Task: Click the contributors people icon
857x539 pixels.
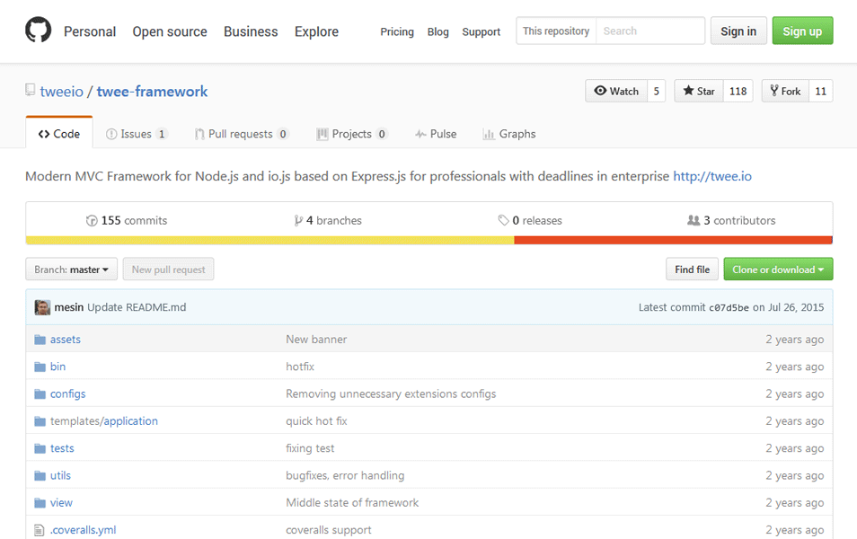Action: click(x=694, y=220)
